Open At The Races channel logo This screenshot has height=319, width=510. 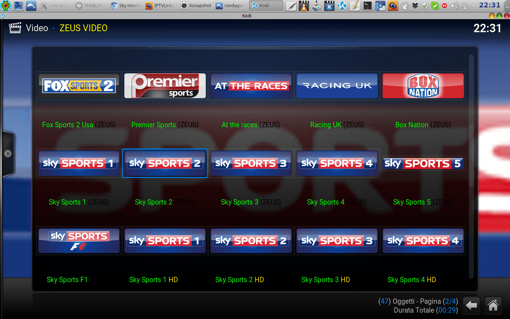click(x=251, y=86)
